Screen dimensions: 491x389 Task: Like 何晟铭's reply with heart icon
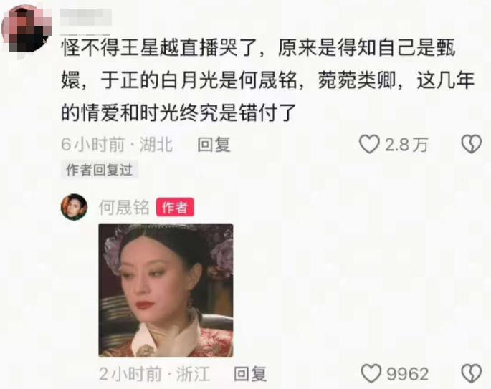pyautogui.click(x=371, y=373)
